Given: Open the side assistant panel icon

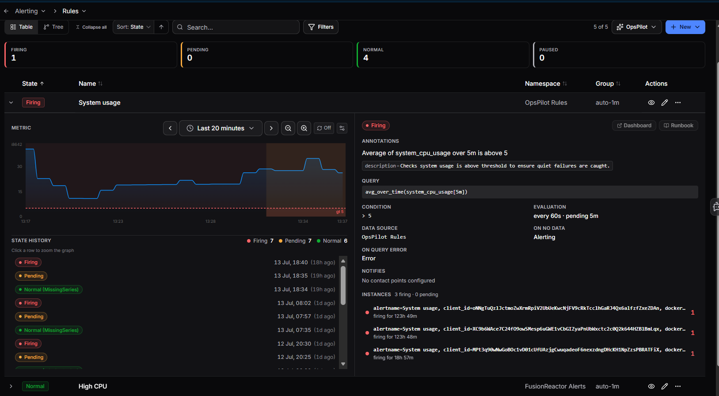Looking at the screenshot, I should click(715, 207).
